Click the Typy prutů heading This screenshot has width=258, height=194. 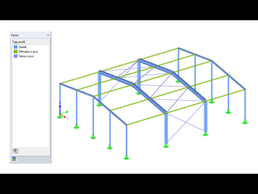pyautogui.click(x=18, y=42)
